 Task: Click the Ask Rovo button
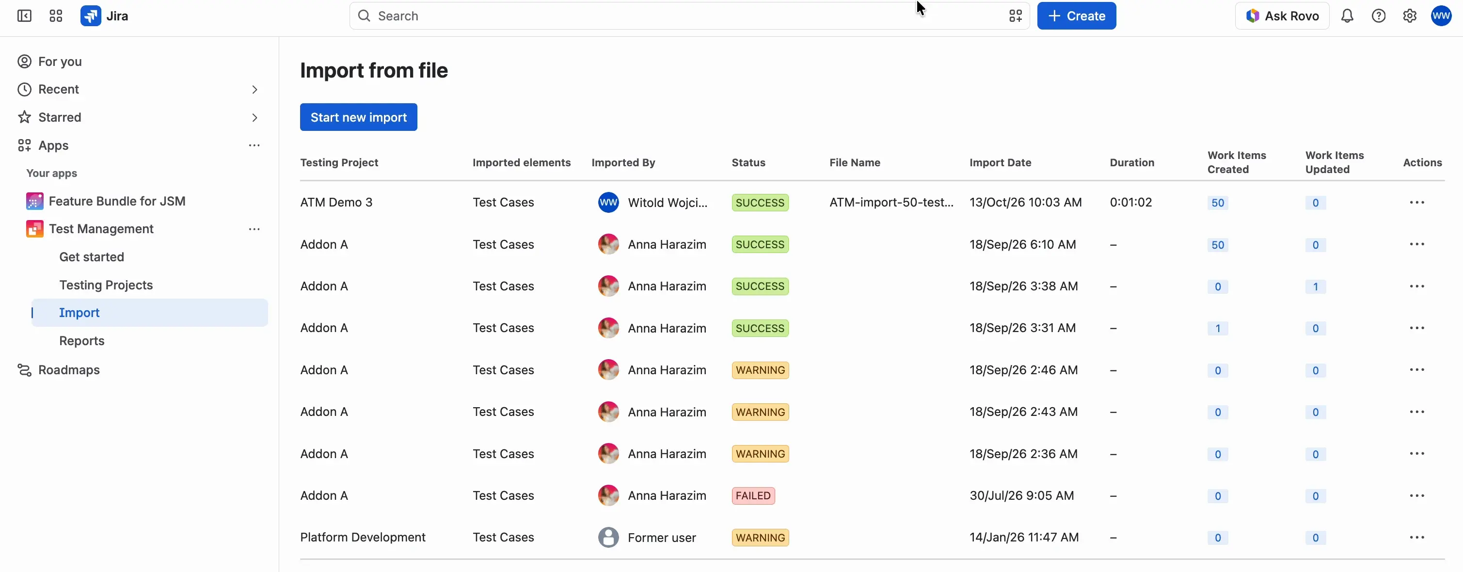coord(1282,16)
